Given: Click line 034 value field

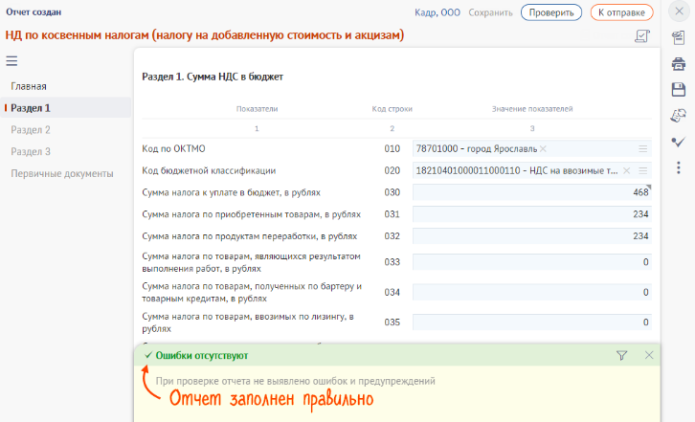Looking at the screenshot, I should [x=532, y=292].
